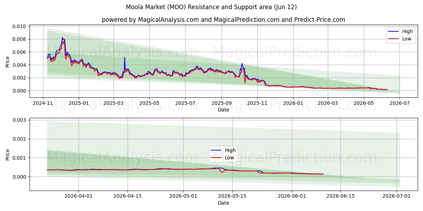This screenshot has height=211, width=423.
Task: Click the 2026-06-01 date tick label
Action: 292,197
